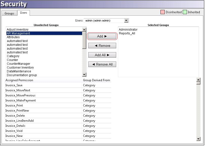Select Administrator in Selected Groups

(128, 30)
